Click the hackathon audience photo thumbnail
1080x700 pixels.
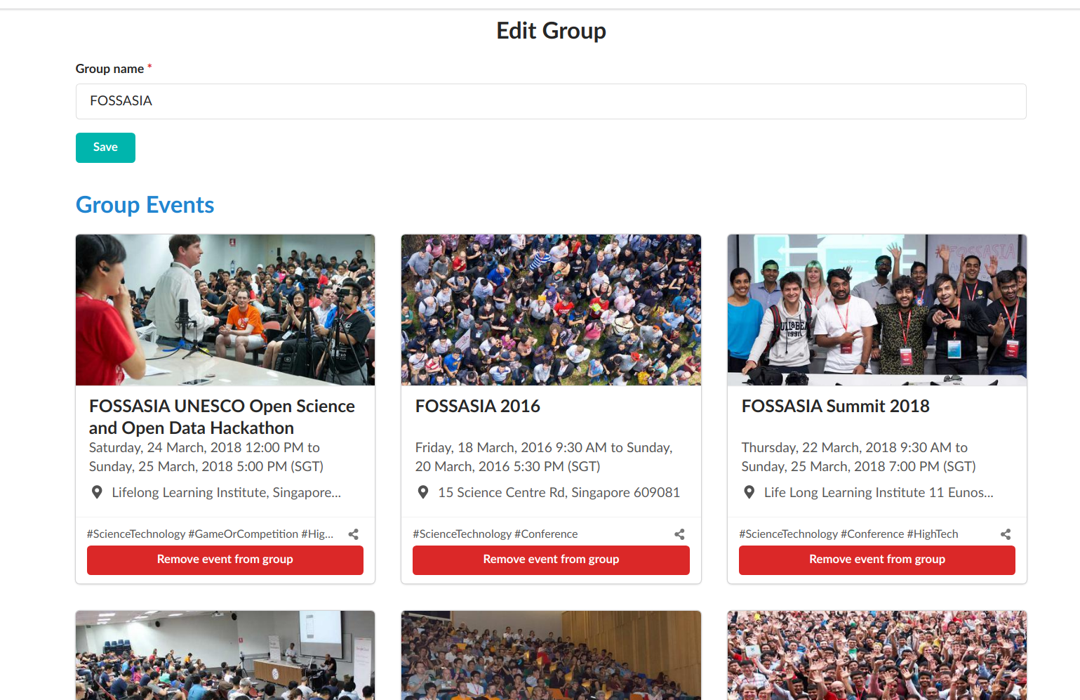click(225, 310)
